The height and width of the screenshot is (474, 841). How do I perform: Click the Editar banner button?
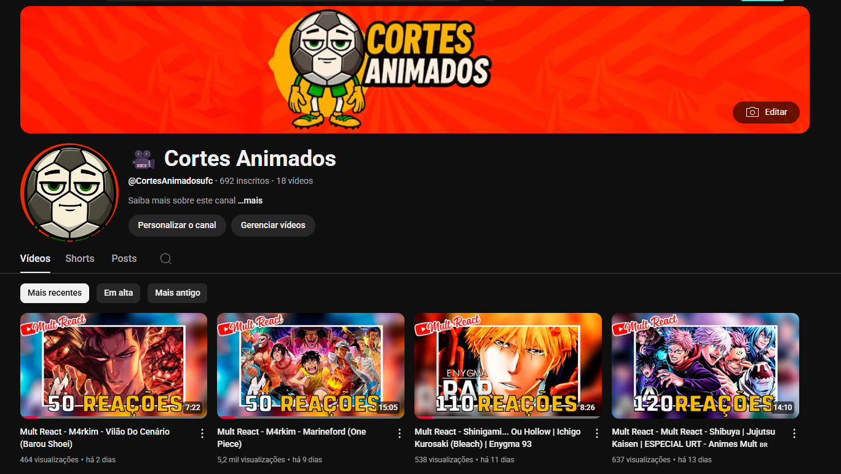pyautogui.click(x=766, y=113)
